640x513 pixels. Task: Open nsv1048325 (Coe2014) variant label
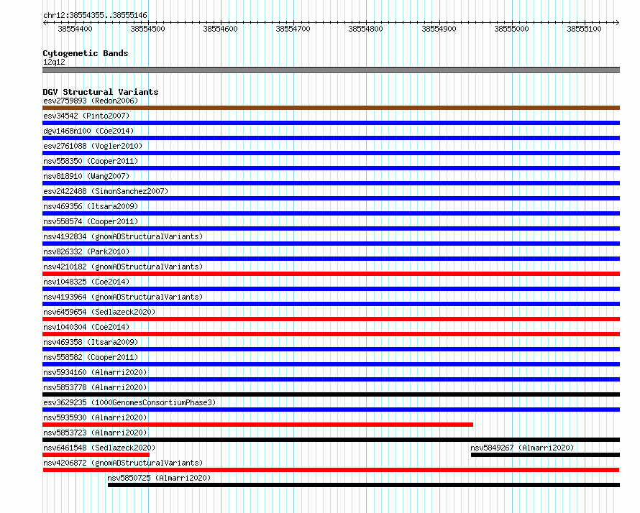coord(86,282)
